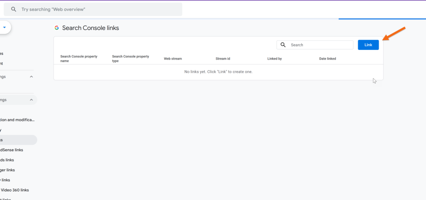Collapse the highlighted settings section chevron
426x200 pixels.
point(31,100)
